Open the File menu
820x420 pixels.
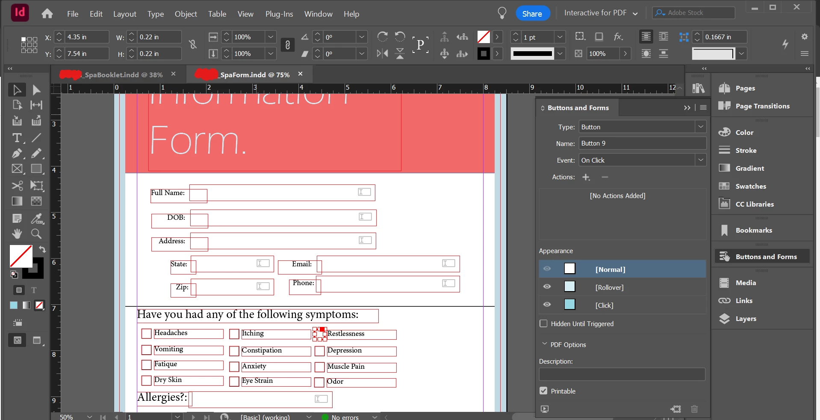(x=73, y=14)
